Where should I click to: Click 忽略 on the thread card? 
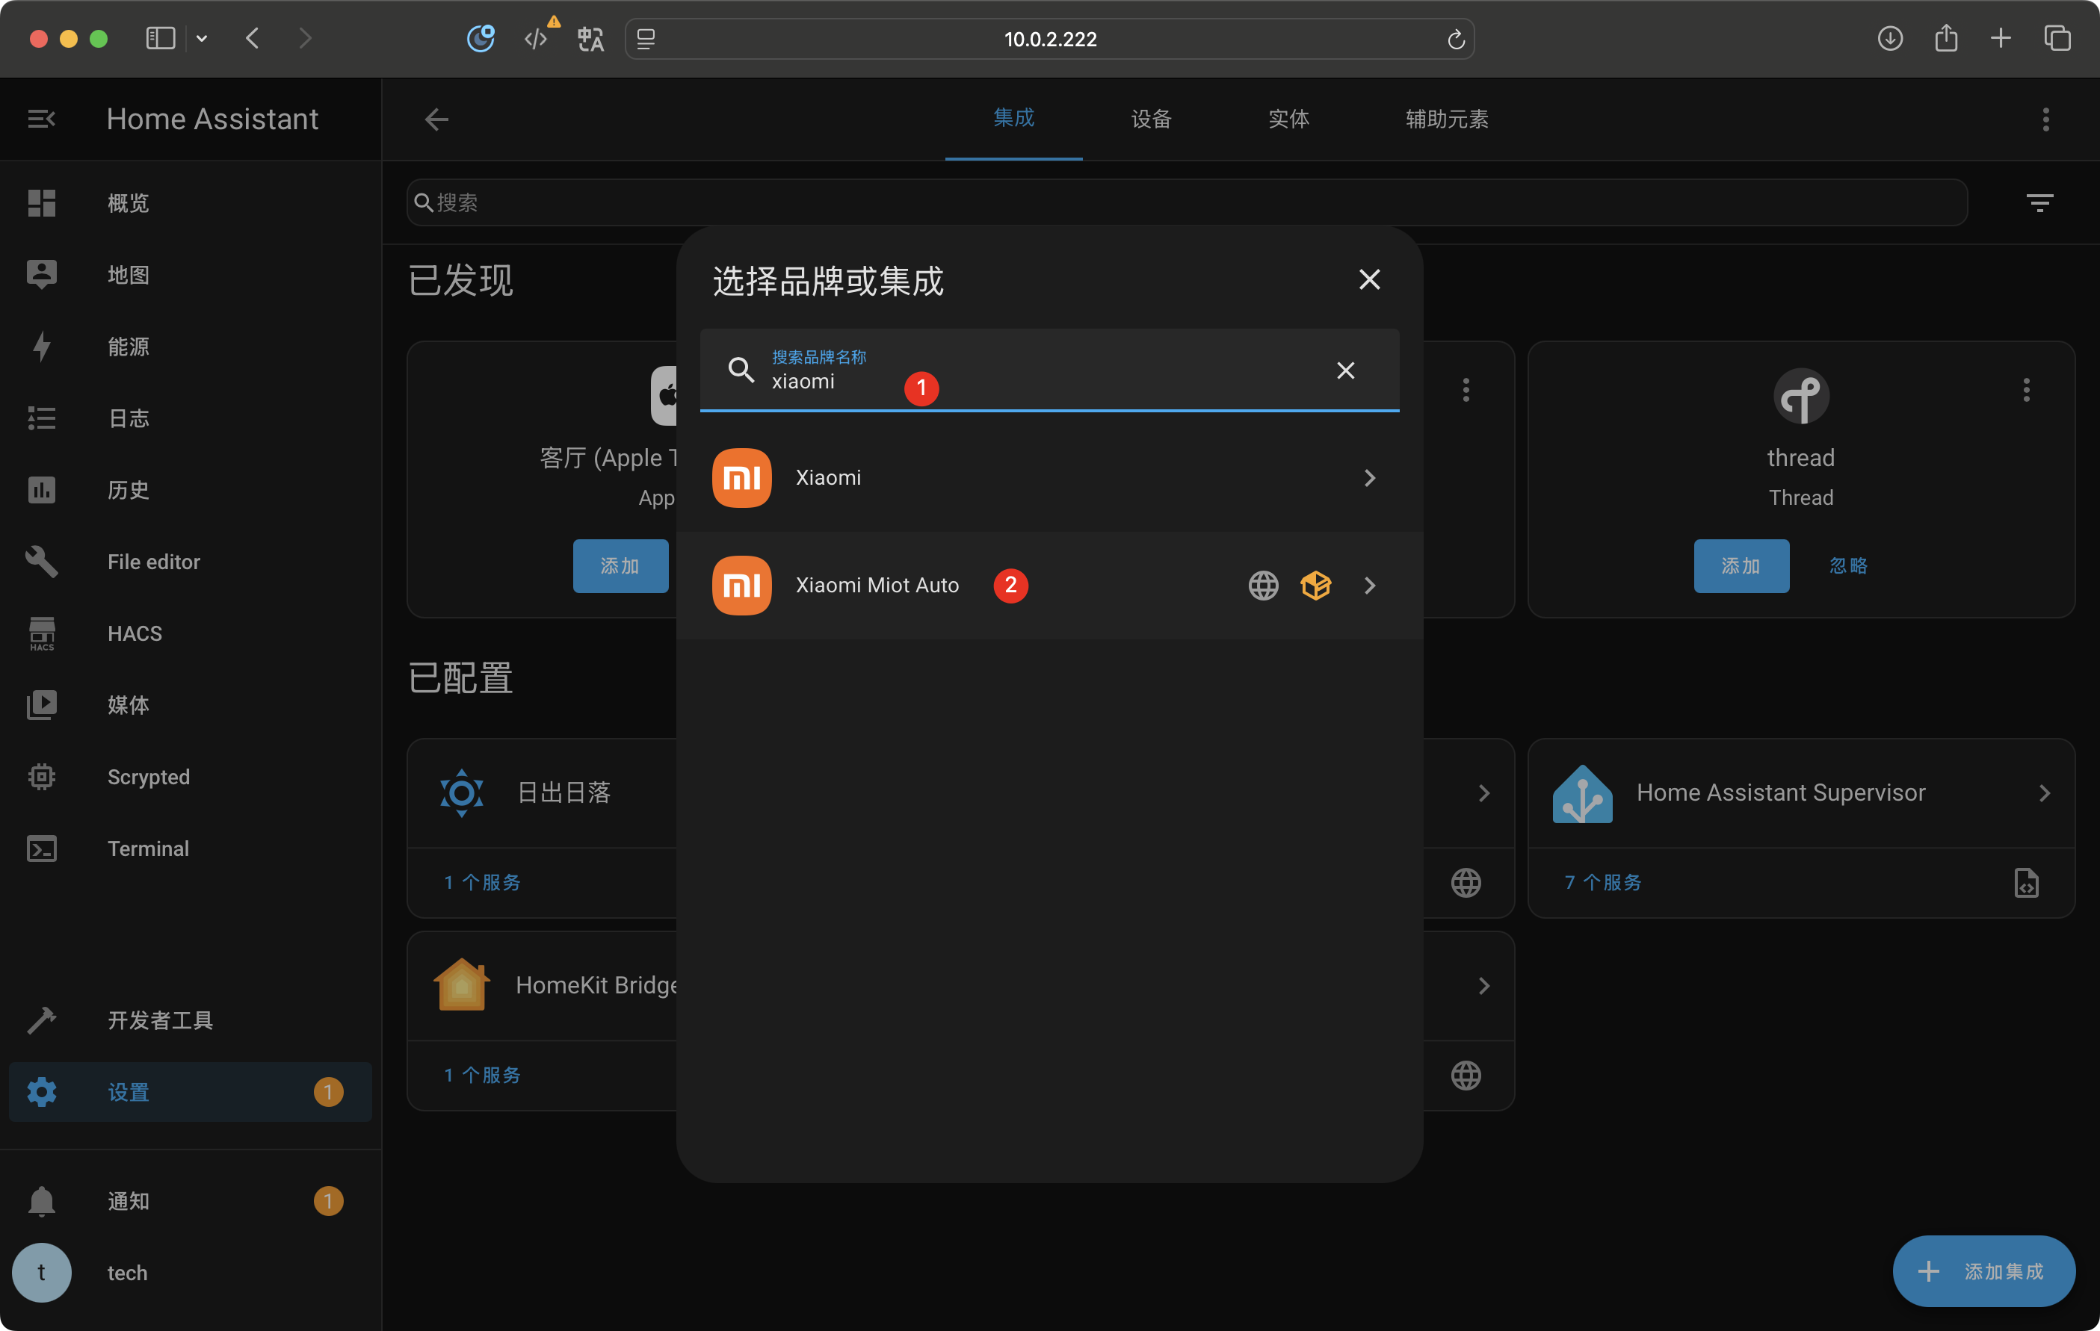[1848, 565]
